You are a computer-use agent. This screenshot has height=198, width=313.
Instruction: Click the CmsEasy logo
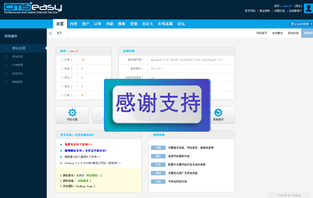pos(33,8)
